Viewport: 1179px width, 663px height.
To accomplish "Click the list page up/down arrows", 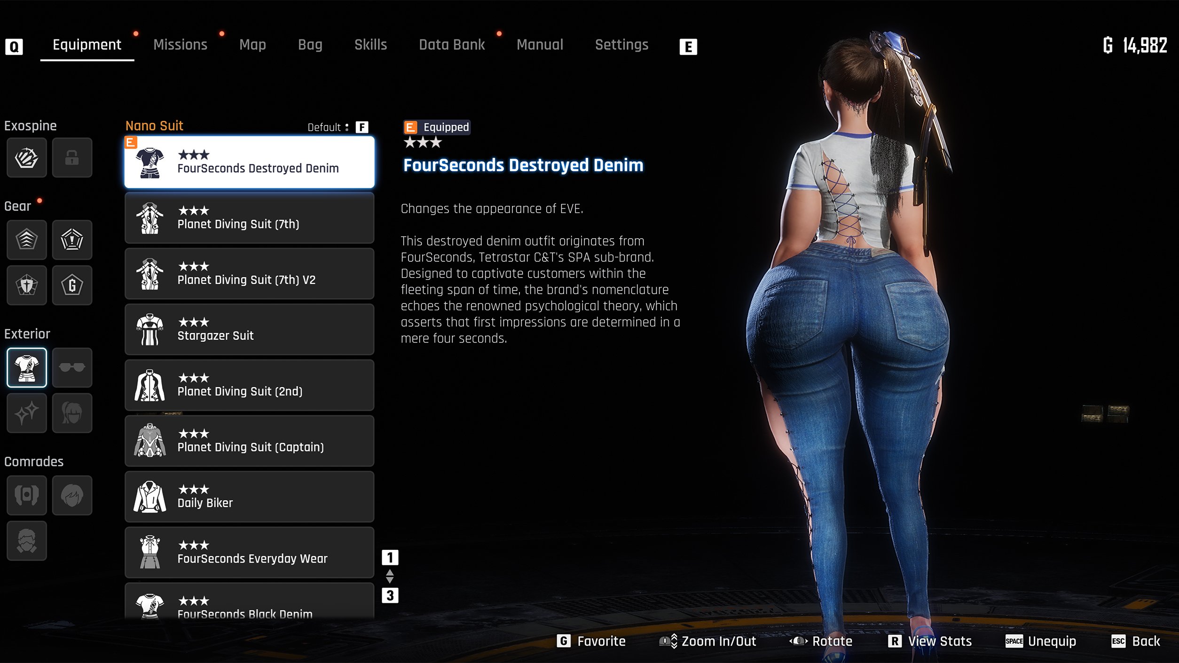I will coord(390,576).
